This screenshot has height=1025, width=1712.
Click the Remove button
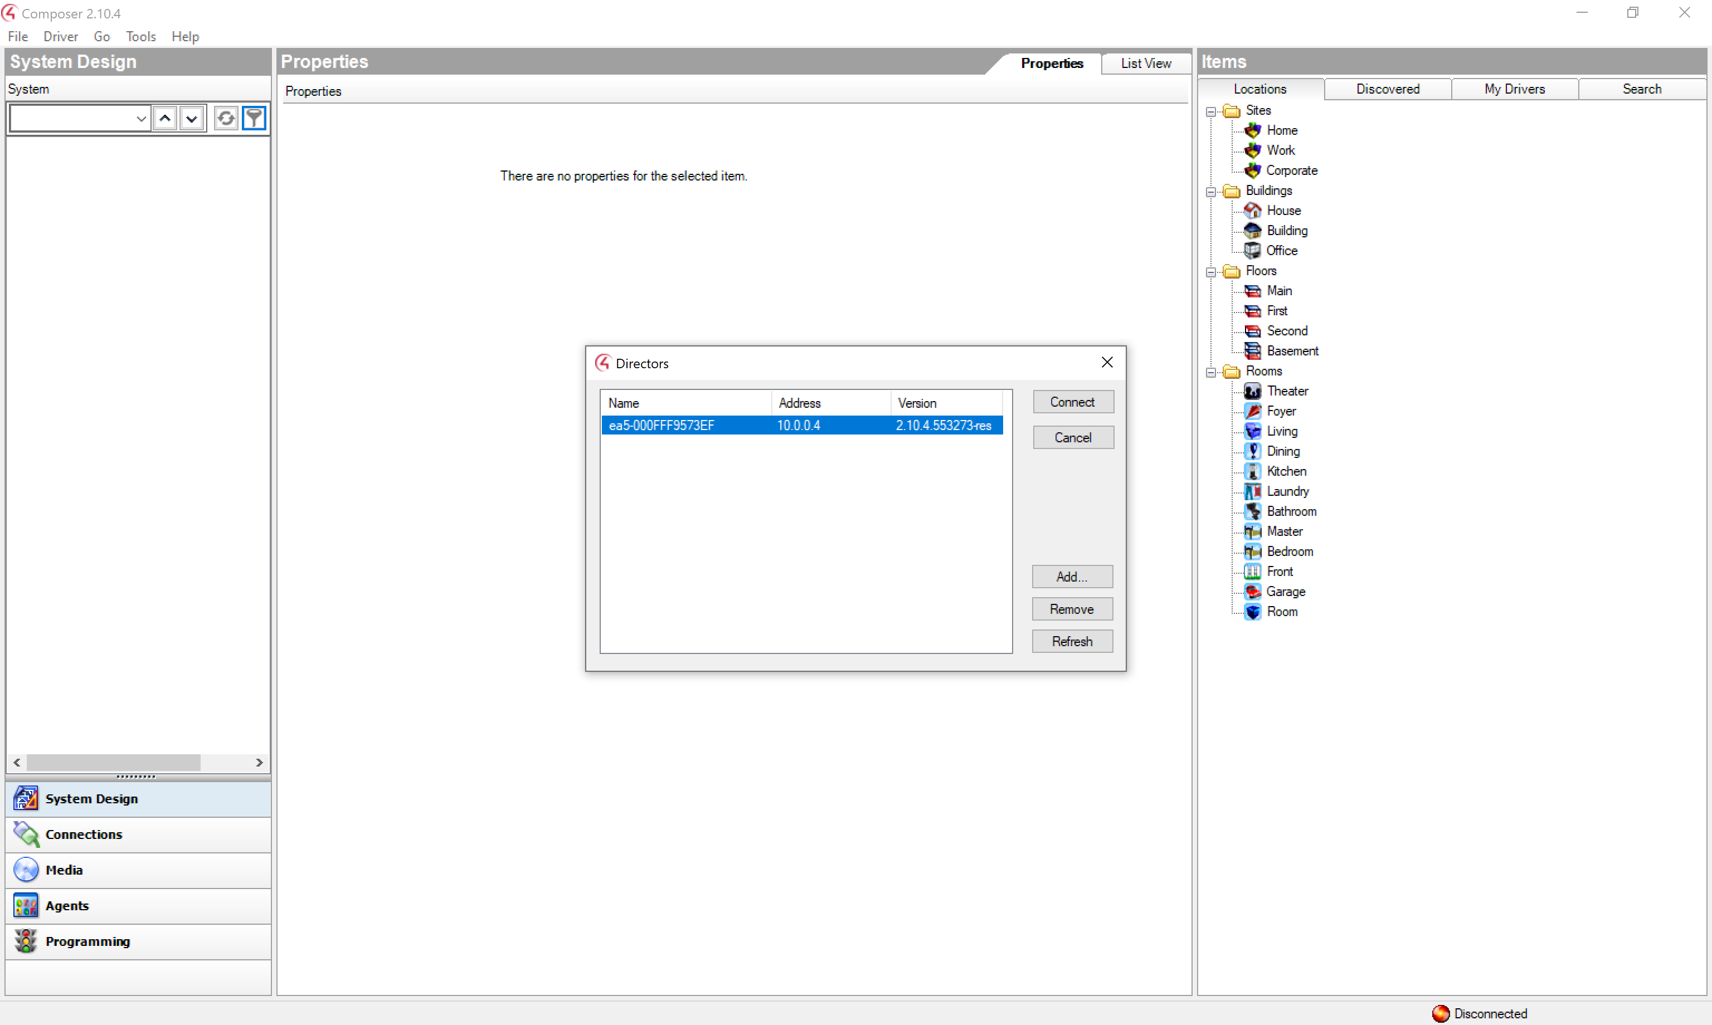point(1072,609)
